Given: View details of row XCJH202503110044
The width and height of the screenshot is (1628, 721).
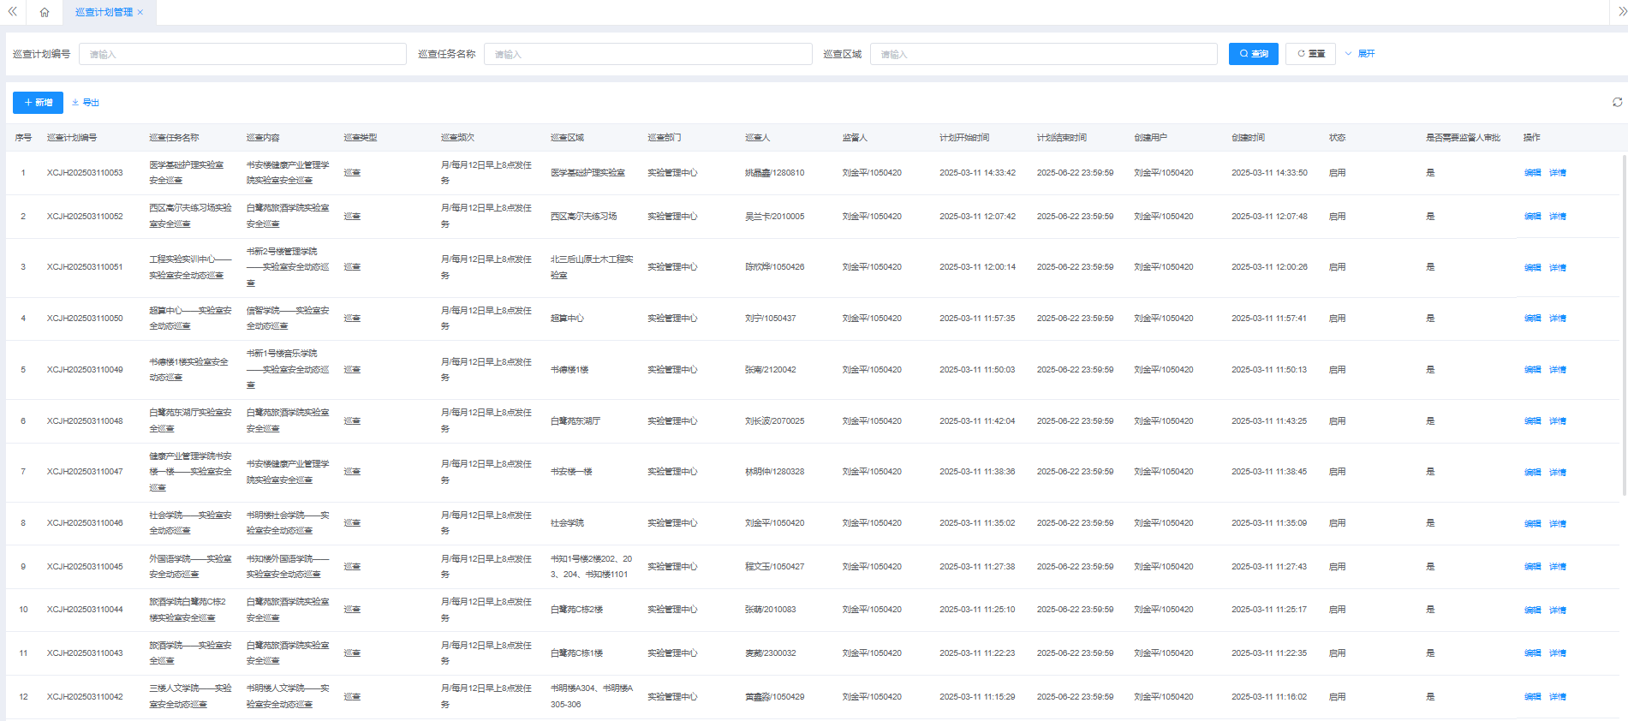Looking at the screenshot, I should pyautogui.click(x=1557, y=611).
